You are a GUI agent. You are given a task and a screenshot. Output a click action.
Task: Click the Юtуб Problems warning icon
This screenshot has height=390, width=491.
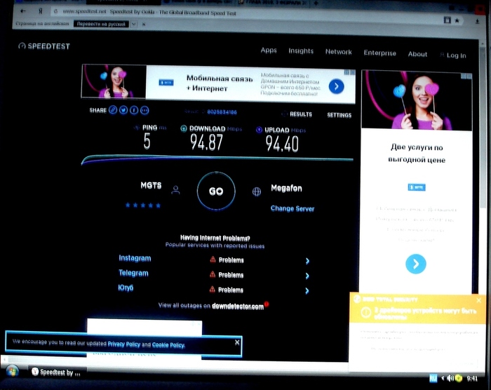212,289
